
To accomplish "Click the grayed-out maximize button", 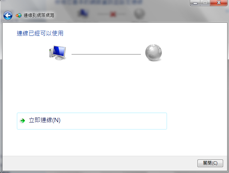I will click(205, 3).
